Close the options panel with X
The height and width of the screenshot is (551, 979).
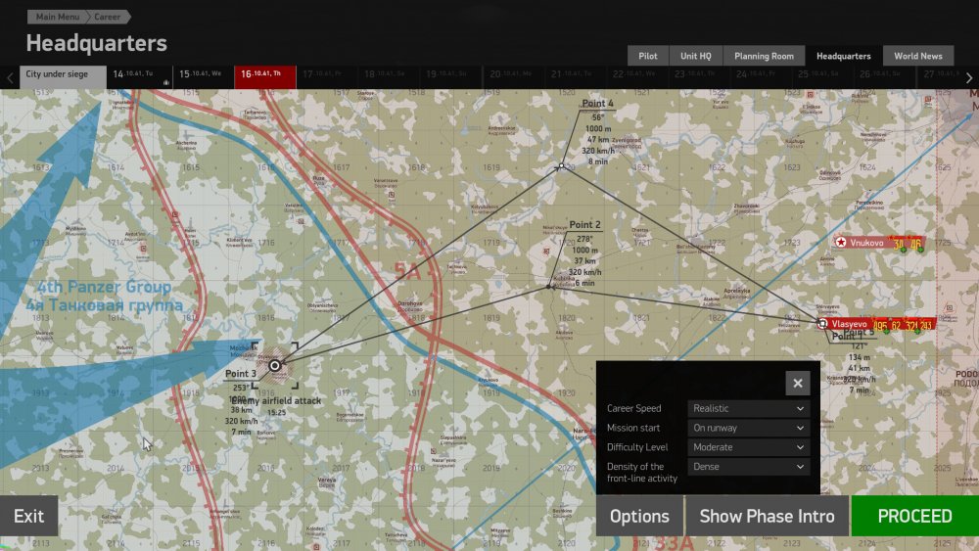click(797, 383)
